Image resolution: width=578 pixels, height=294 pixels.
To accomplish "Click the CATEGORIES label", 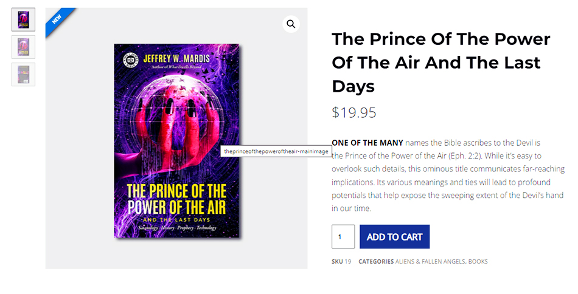I will pos(376,262).
